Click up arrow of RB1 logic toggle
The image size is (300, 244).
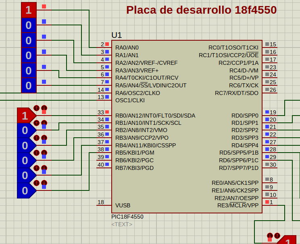pos(36,123)
